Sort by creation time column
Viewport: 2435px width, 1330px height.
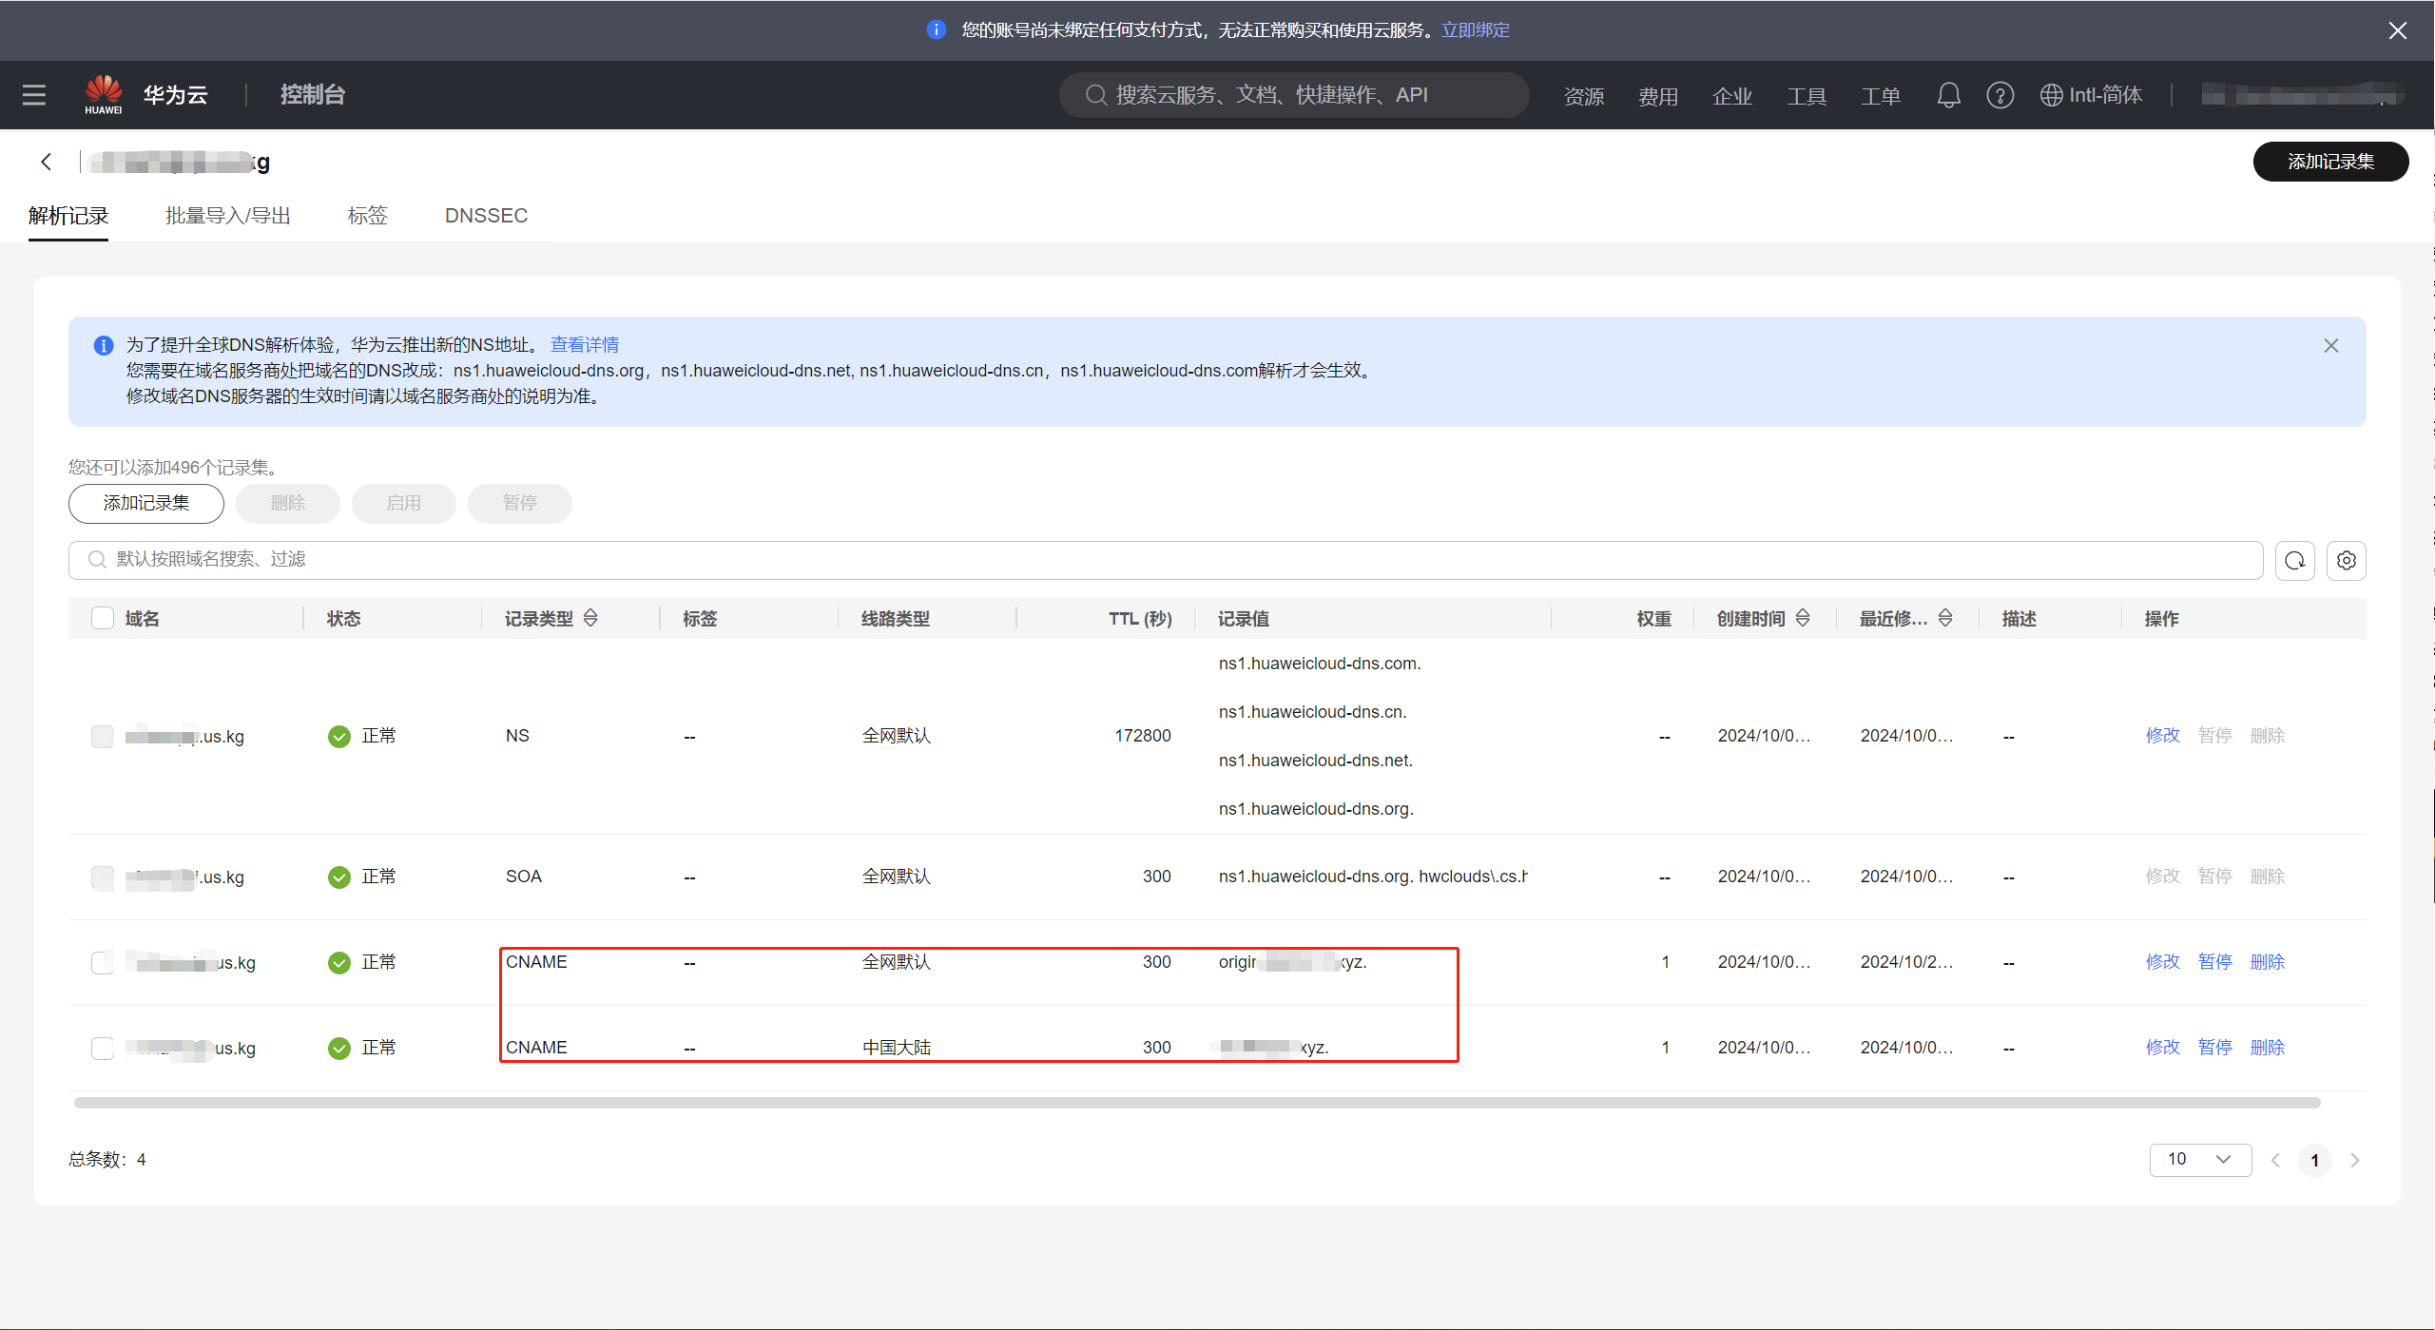1803,618
